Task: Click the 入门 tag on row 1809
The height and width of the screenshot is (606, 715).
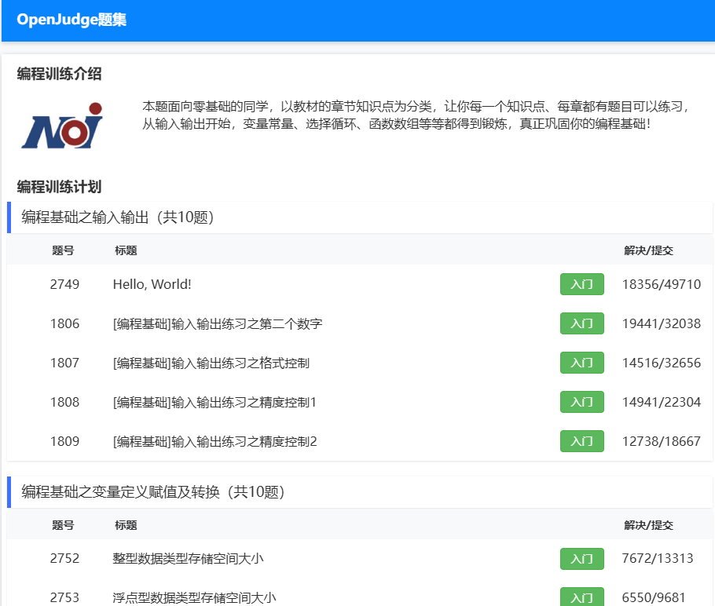Action: point(582,441)
